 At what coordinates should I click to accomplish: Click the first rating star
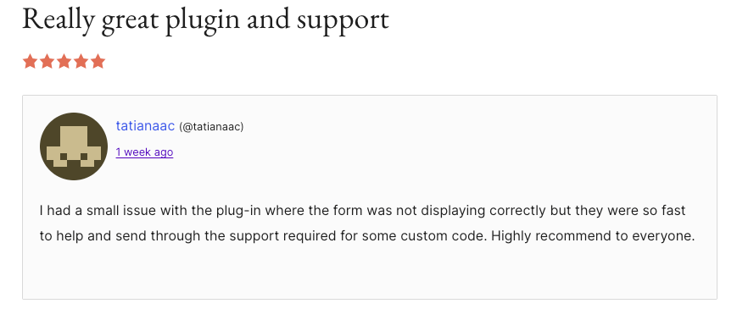point(30,62)
